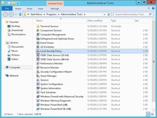157x118 pixels.
Task: Sort by the Date modified column header
Action: 98,20
